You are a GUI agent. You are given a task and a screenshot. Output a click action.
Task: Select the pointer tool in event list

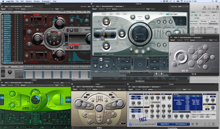[214, 18]
